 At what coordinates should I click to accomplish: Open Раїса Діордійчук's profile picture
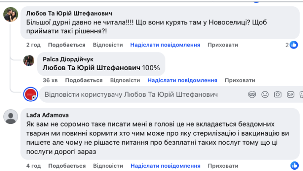click(x=29, y=60)
